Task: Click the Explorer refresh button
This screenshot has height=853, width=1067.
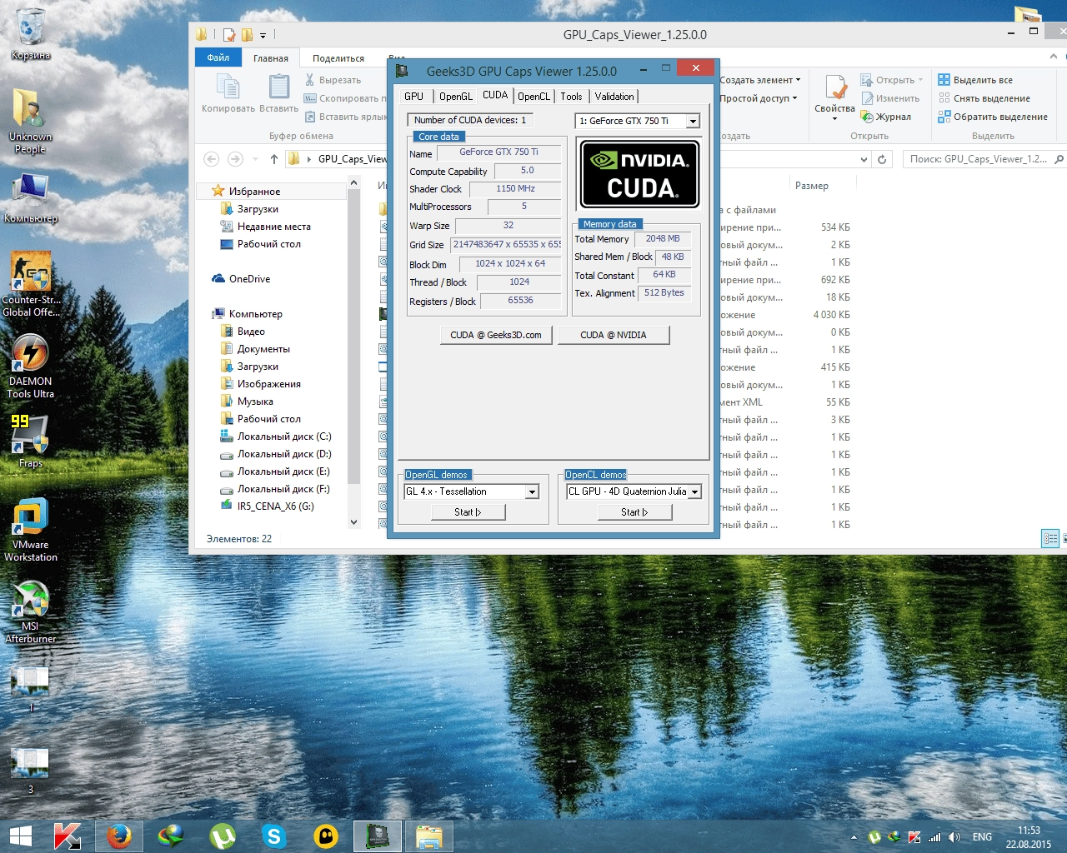Action: point(882,159)
